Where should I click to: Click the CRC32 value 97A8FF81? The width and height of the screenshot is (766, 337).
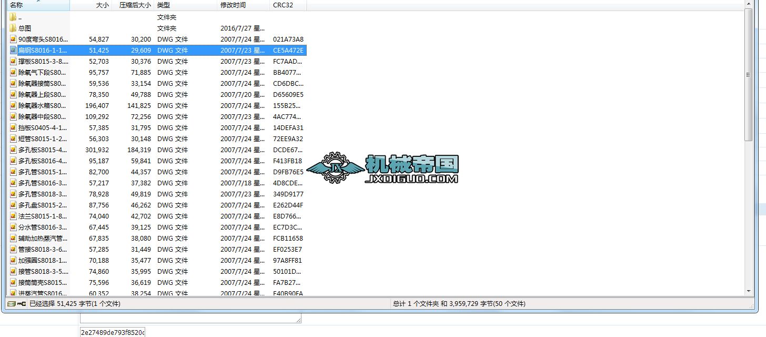pos(288,261)
